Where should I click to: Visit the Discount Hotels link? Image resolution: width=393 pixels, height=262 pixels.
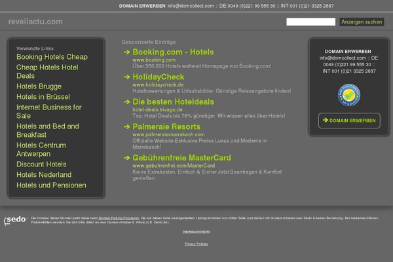pyautogui.click(x=42, y=164)
